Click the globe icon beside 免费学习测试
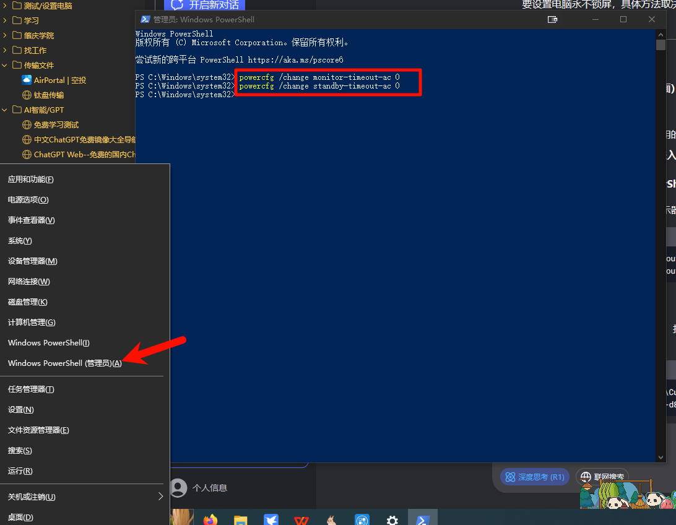676x525 pixels. coord(27,124)
